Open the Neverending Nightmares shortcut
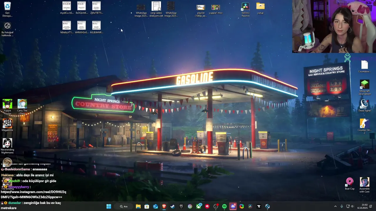Image resolution: width=376 pixels, height=211 pixels. (x=7, y=146)
